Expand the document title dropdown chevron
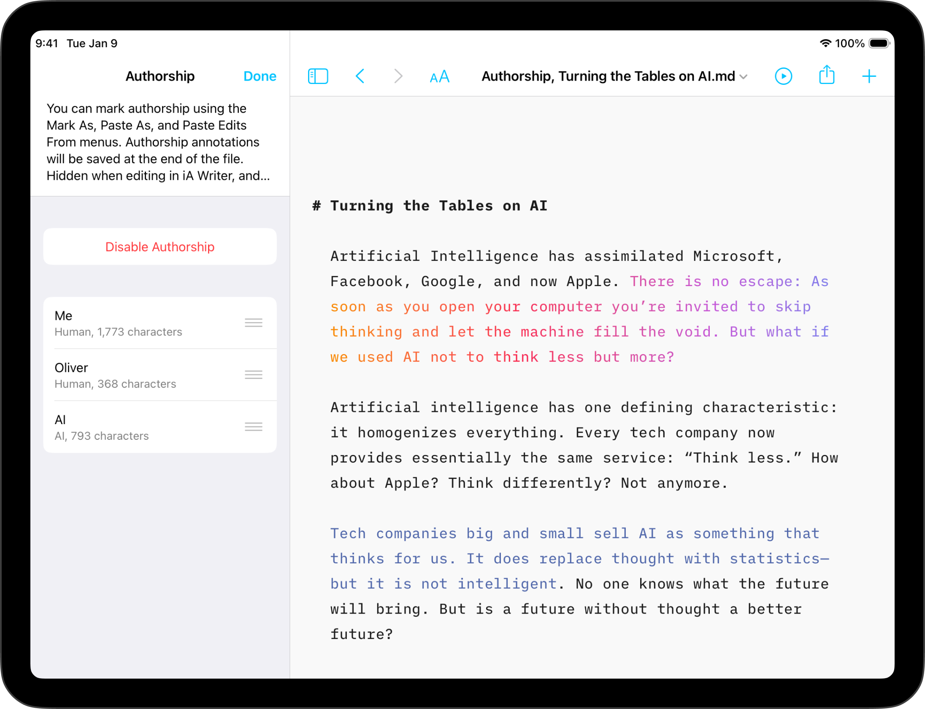 coord(744,77)
